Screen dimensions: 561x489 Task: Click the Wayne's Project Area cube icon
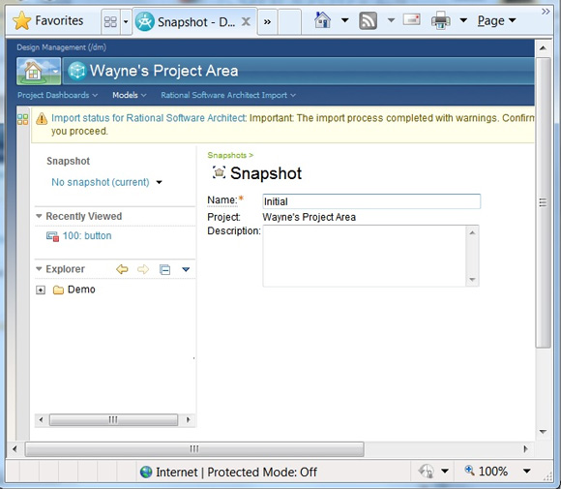click(77, 71)
